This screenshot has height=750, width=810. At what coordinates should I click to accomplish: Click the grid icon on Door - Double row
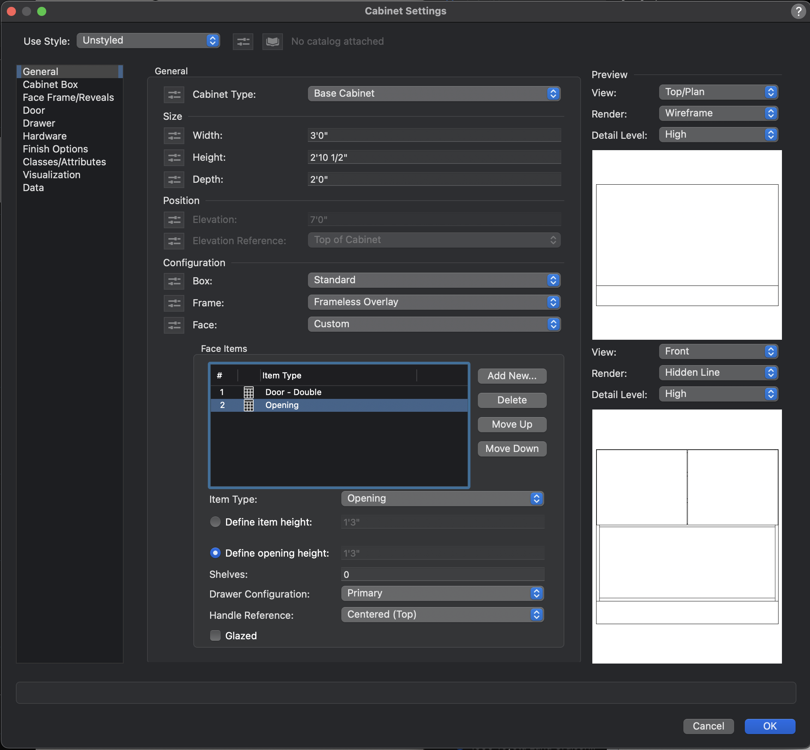(248, 392)
